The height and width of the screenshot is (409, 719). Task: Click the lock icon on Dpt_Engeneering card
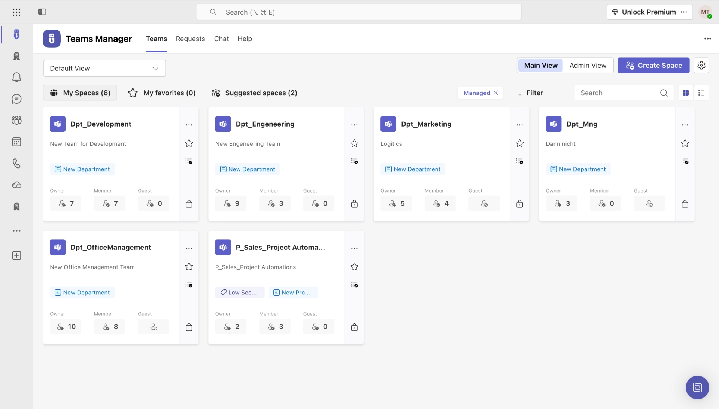(354, 204)
